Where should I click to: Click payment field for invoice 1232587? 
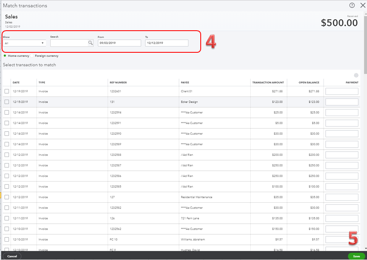342,166
